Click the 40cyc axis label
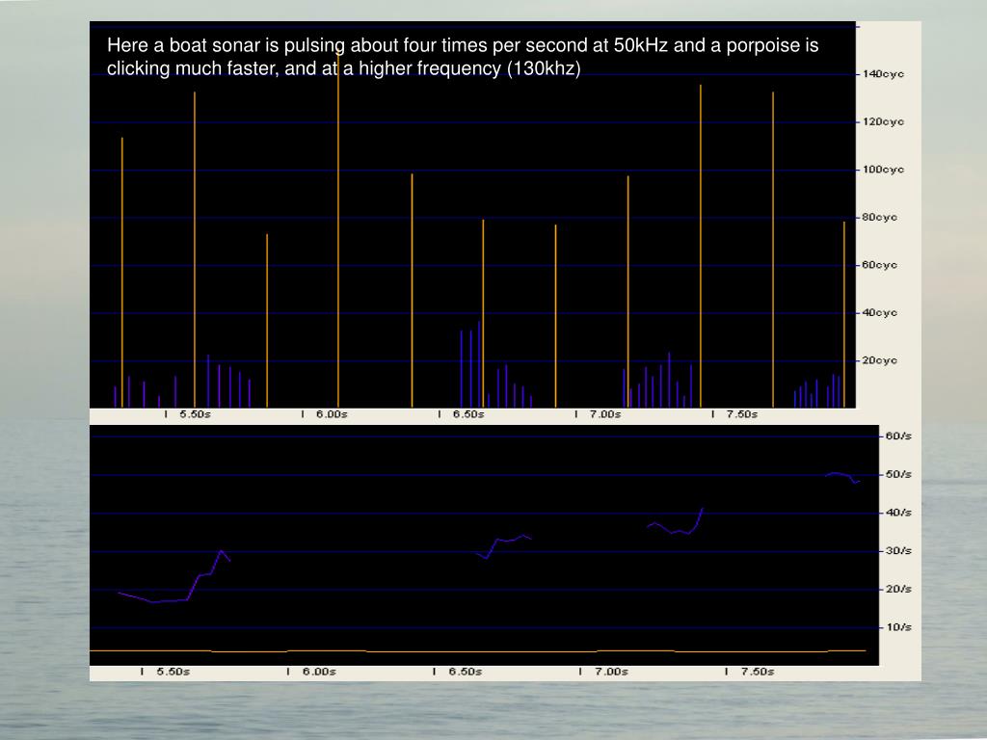Image resolution: width=987 pixels, height=740 pixels. pyautogui.click(x=879, y=313)
